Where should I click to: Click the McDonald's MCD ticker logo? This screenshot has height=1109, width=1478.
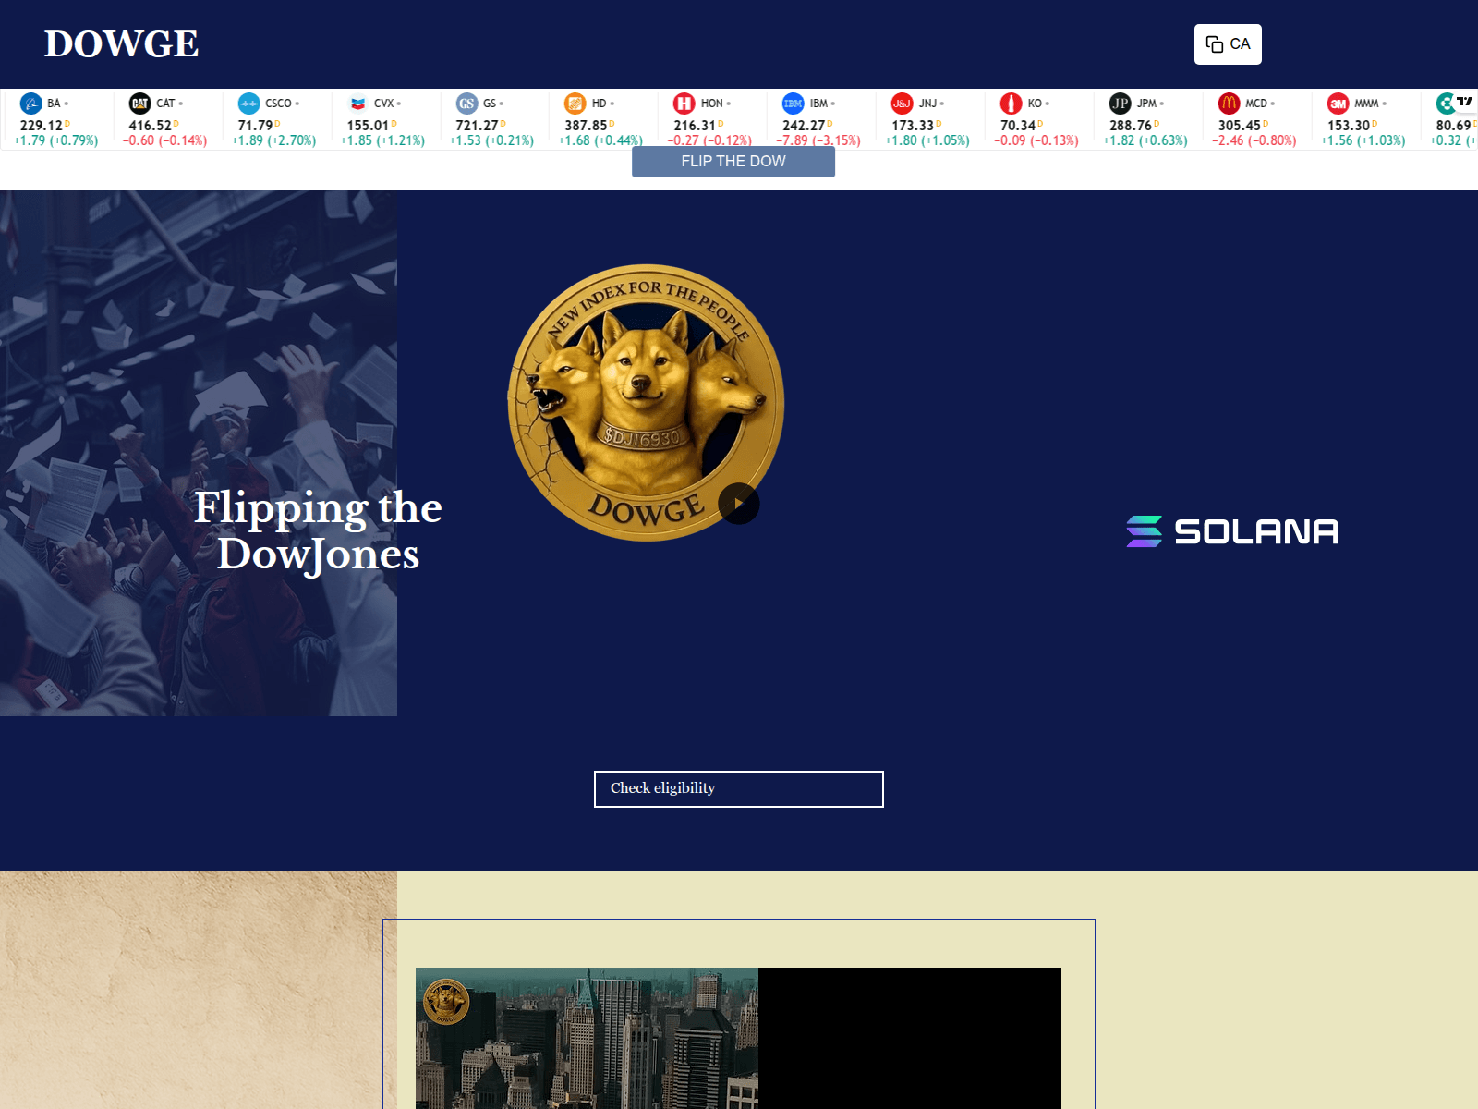click(x=1229, y=103)
